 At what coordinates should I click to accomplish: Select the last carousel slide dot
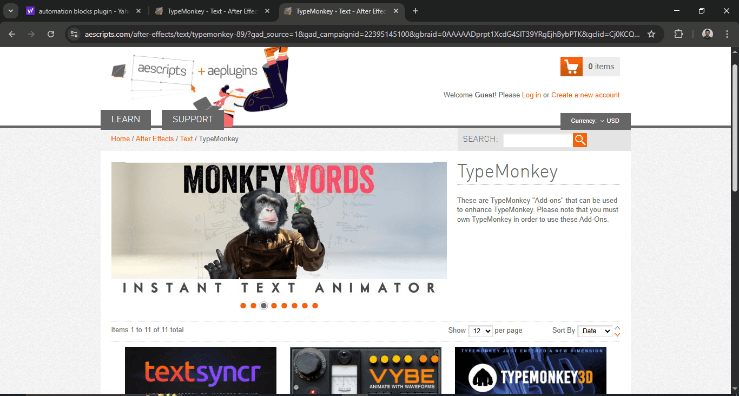(x=315, y=306)
